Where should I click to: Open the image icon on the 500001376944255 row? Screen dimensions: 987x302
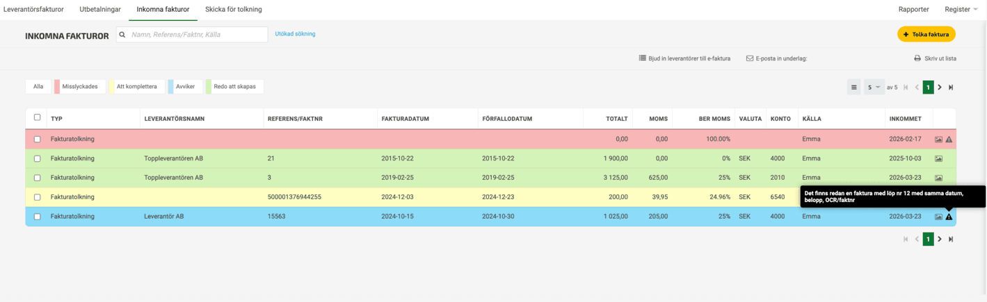pos(938,197)
